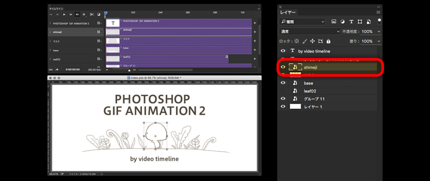Expand the shimeji timeline track
The image size is (430, 181).
pos(50,32)
